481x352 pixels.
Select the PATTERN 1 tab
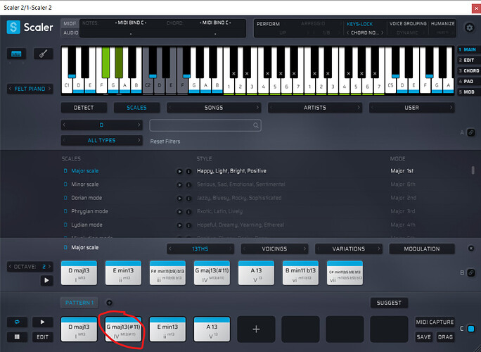click(79, 303)
